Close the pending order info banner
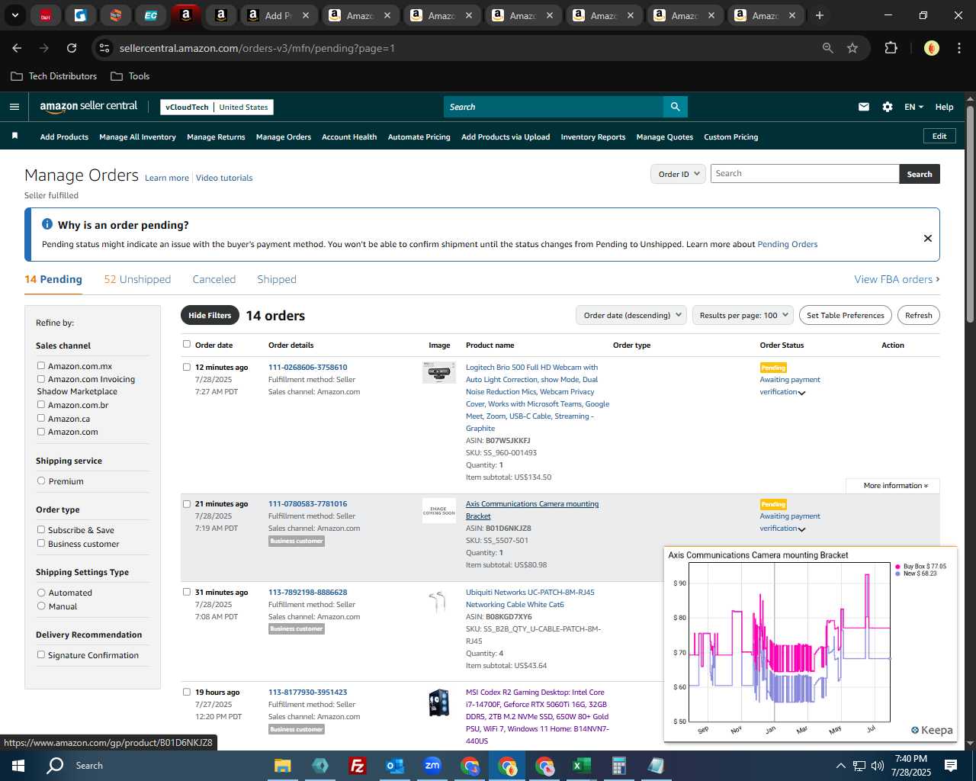976x781 pixels. click(x=927, y=238)
